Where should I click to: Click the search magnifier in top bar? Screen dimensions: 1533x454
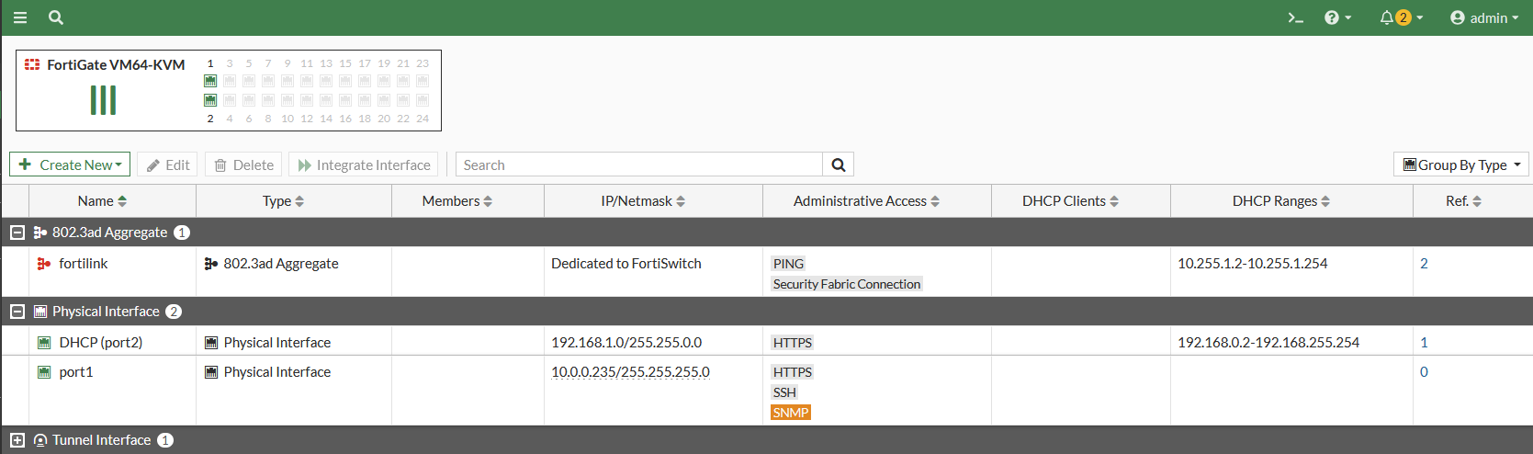click(56, 17)
